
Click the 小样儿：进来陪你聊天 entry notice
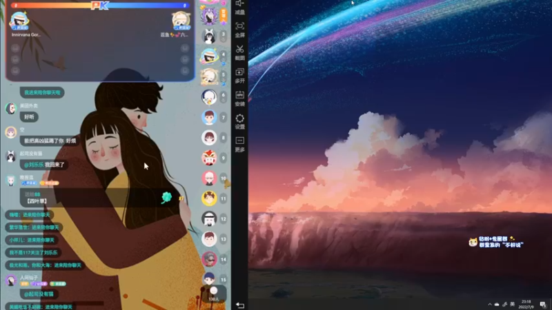point(32,240)
